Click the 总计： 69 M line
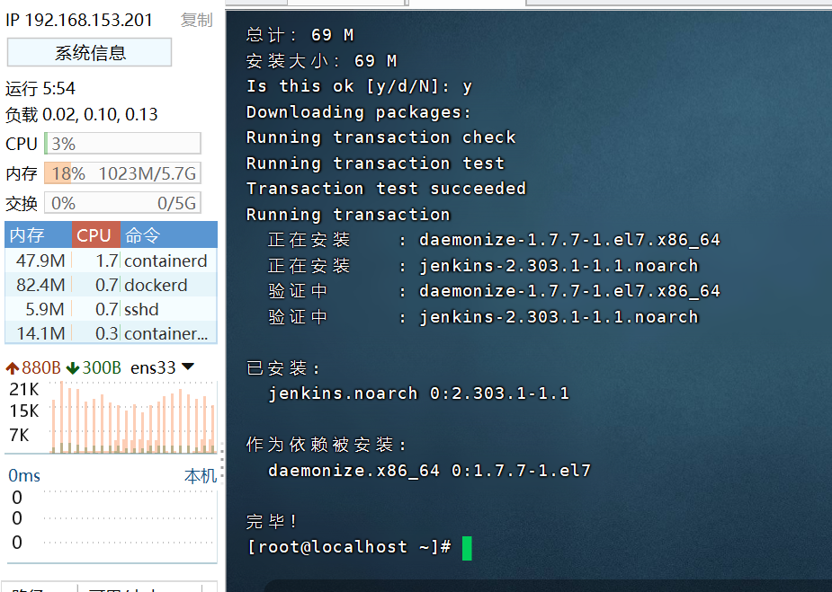 coord(300,35)
